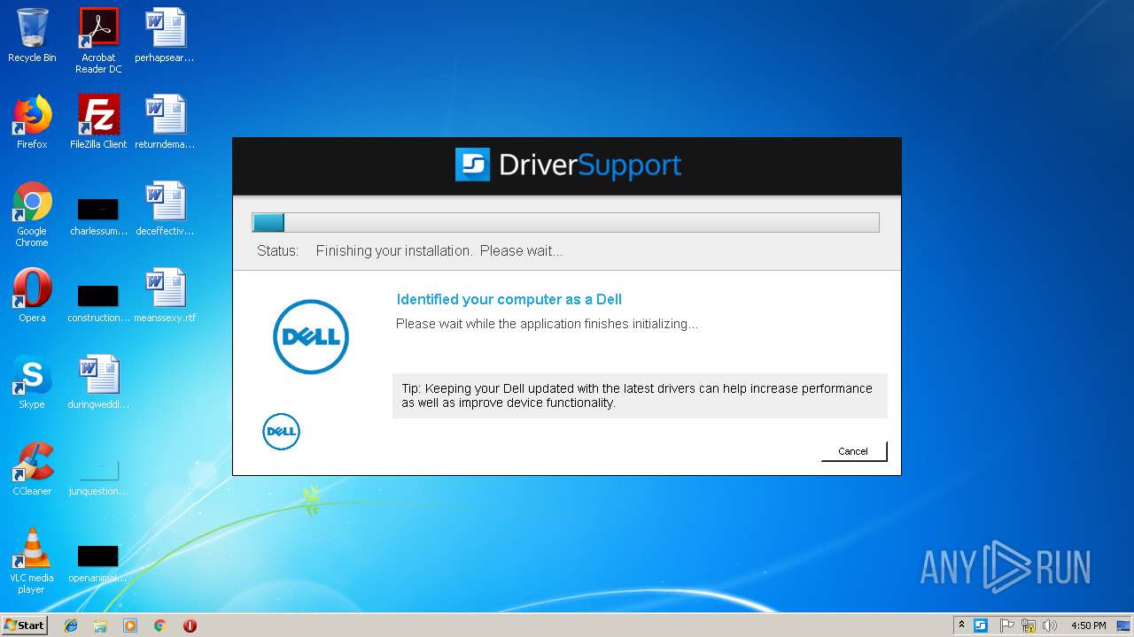Screen dimensions: 1134x637
Task: Open Windows Explorer from the taskbar
Action: click(100, 625)
